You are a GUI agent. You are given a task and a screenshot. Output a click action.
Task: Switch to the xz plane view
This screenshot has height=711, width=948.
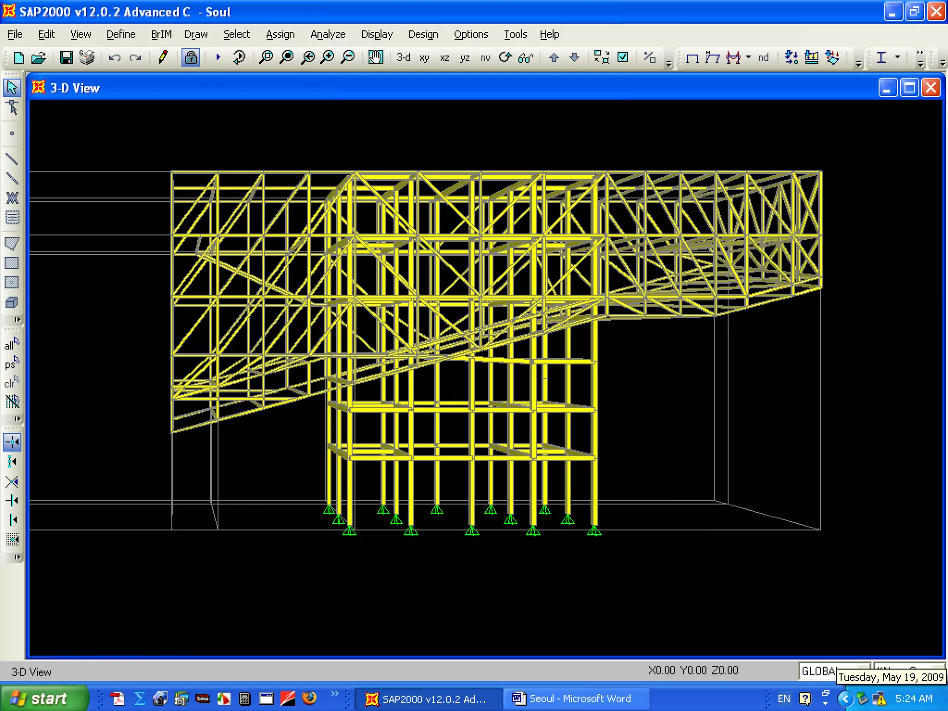pyautogui.click(x=444, y=58)
